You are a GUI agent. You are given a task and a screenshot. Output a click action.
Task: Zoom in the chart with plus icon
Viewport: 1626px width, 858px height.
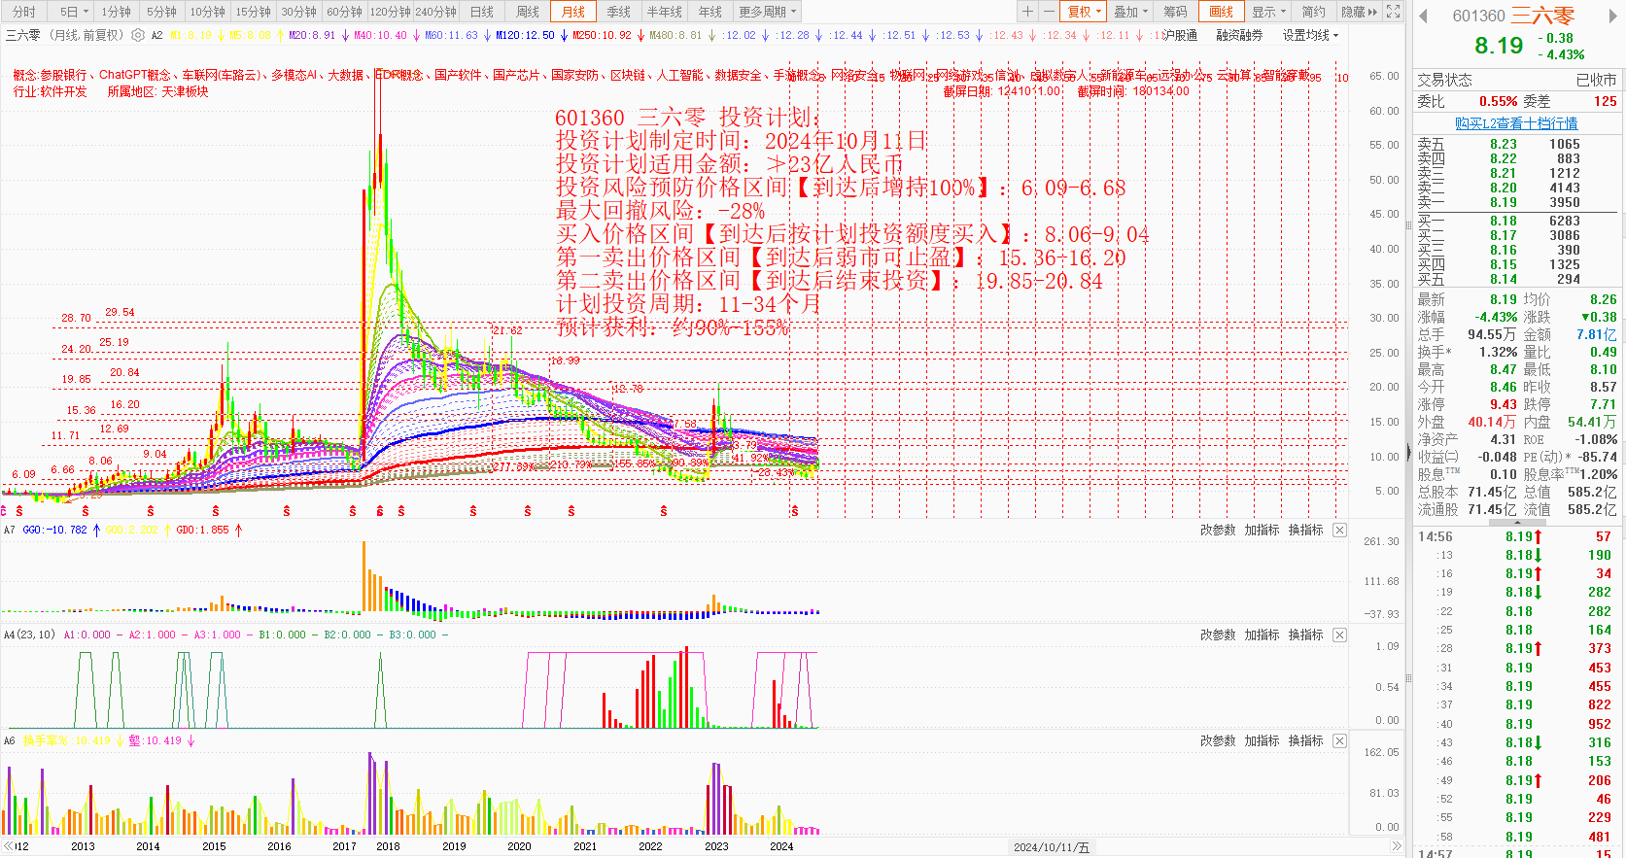[x=1028, y=12]
